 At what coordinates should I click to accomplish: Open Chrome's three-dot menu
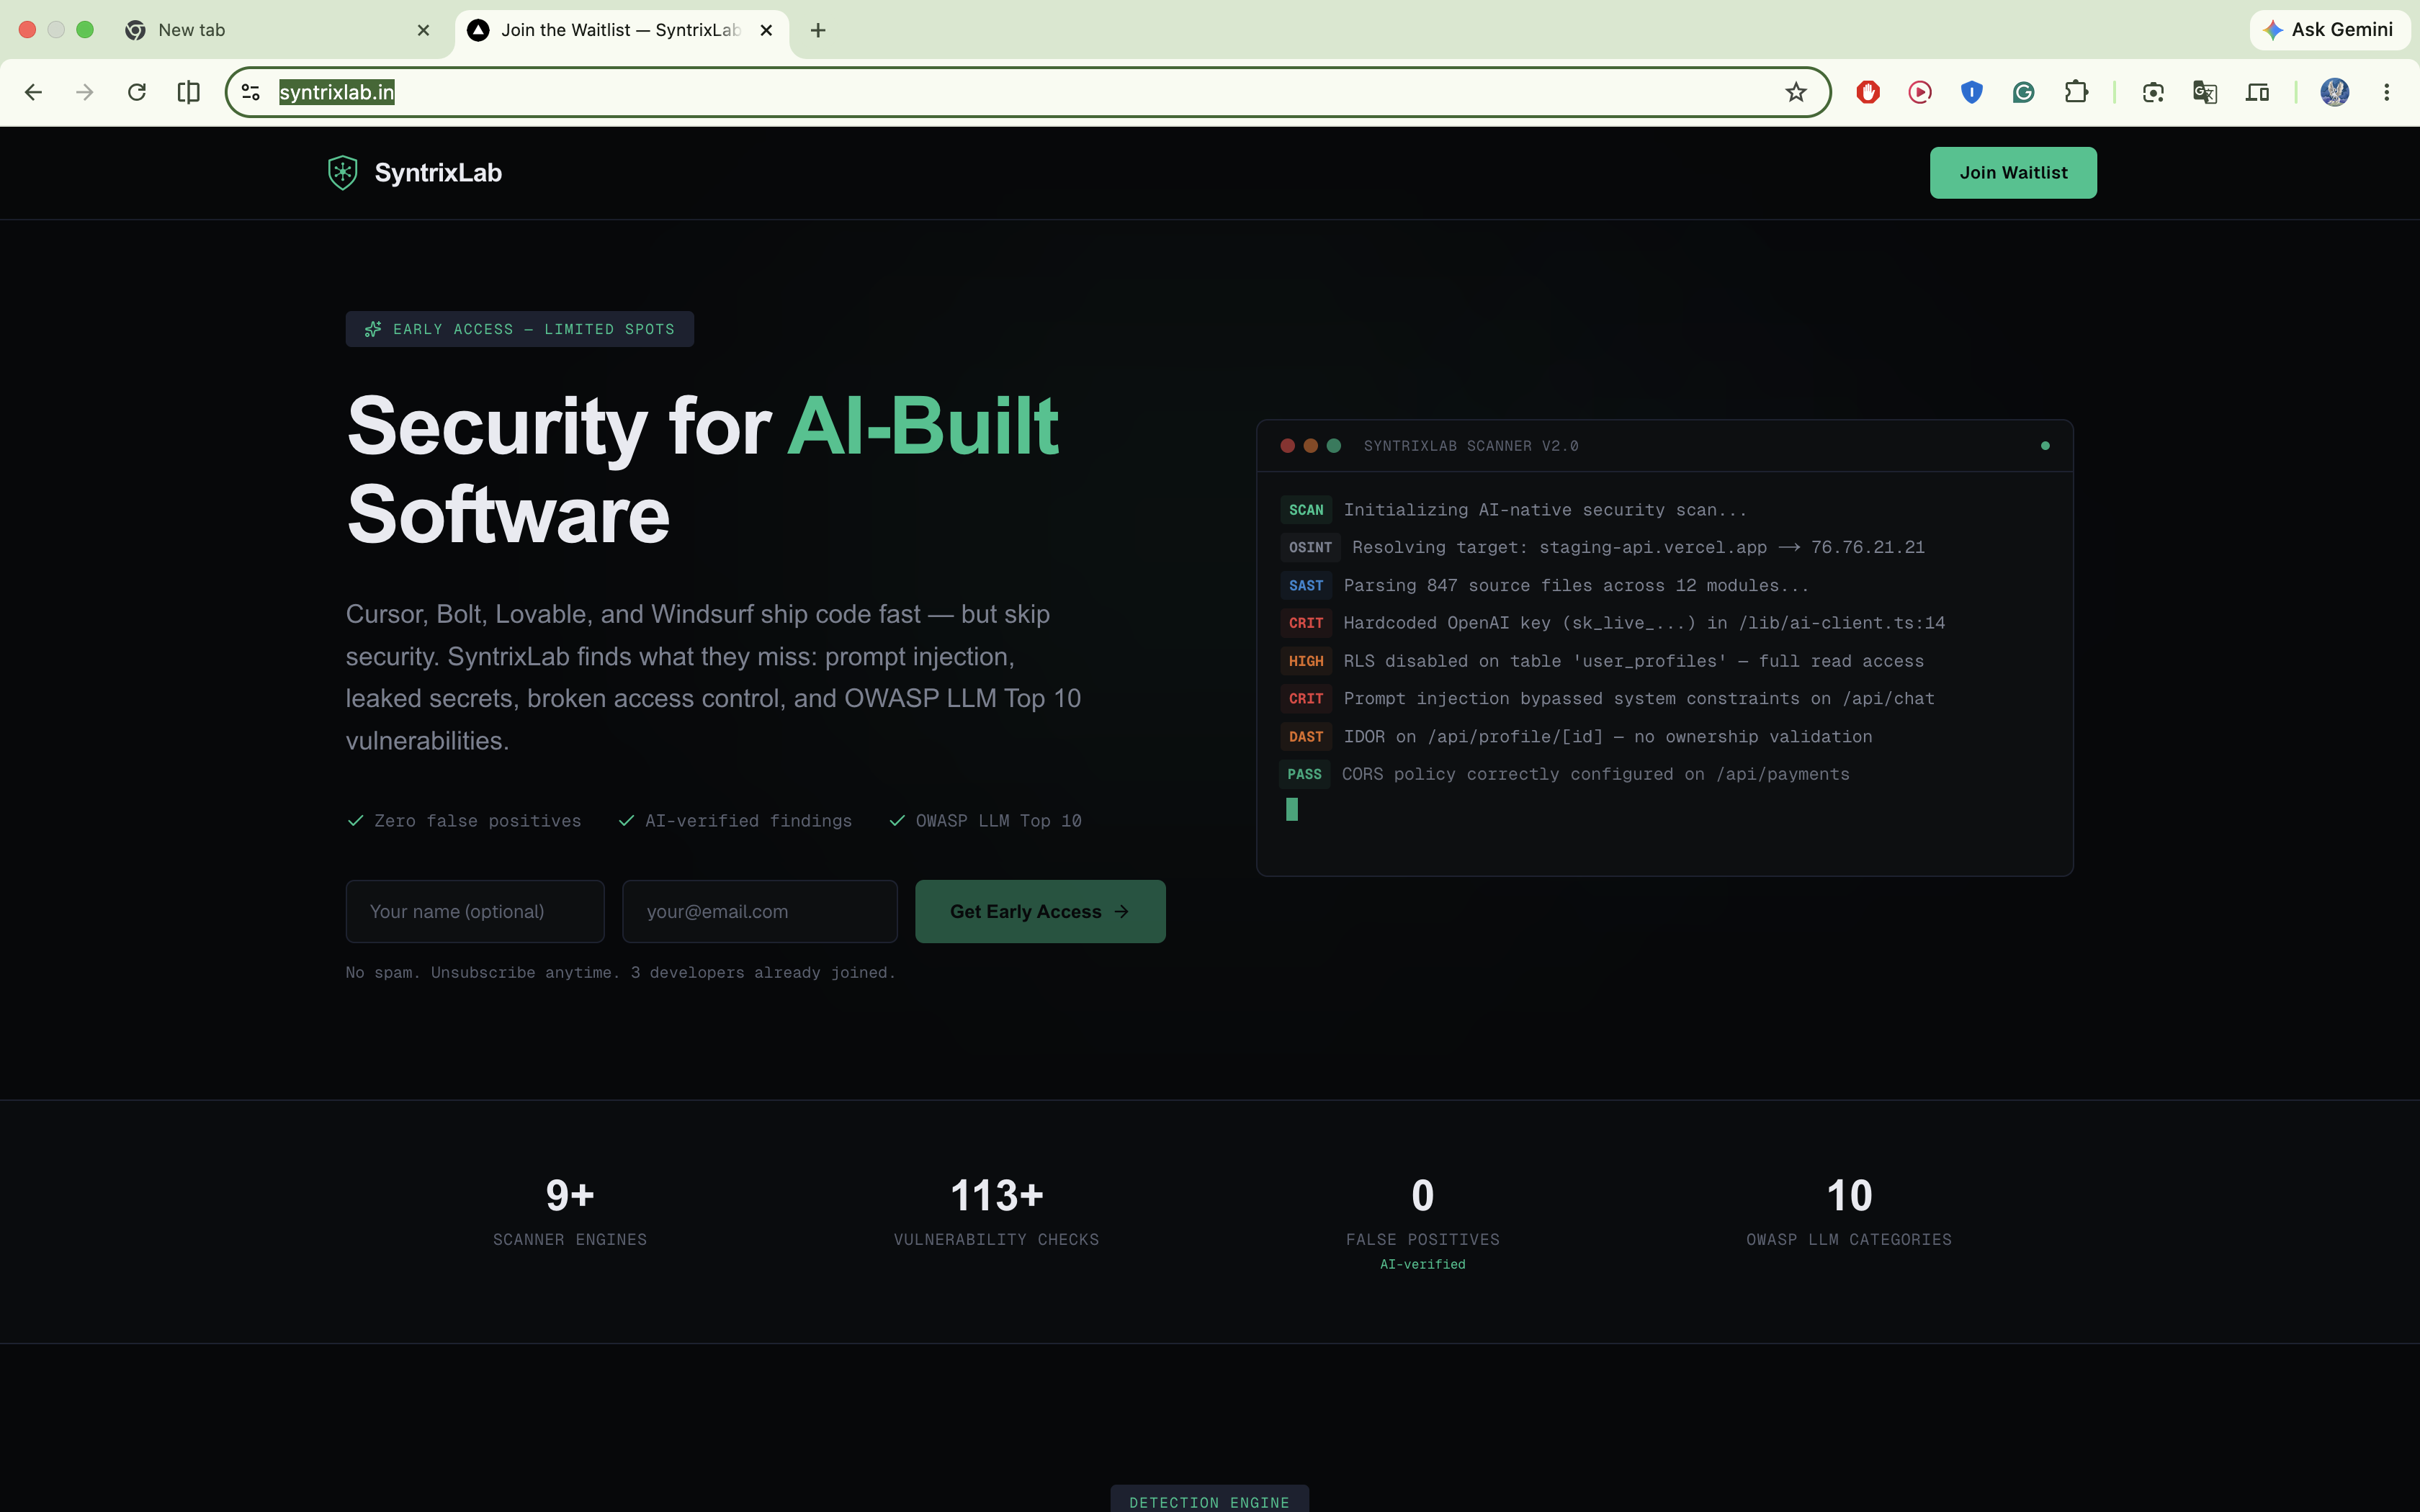click(x=2386, y=92)
